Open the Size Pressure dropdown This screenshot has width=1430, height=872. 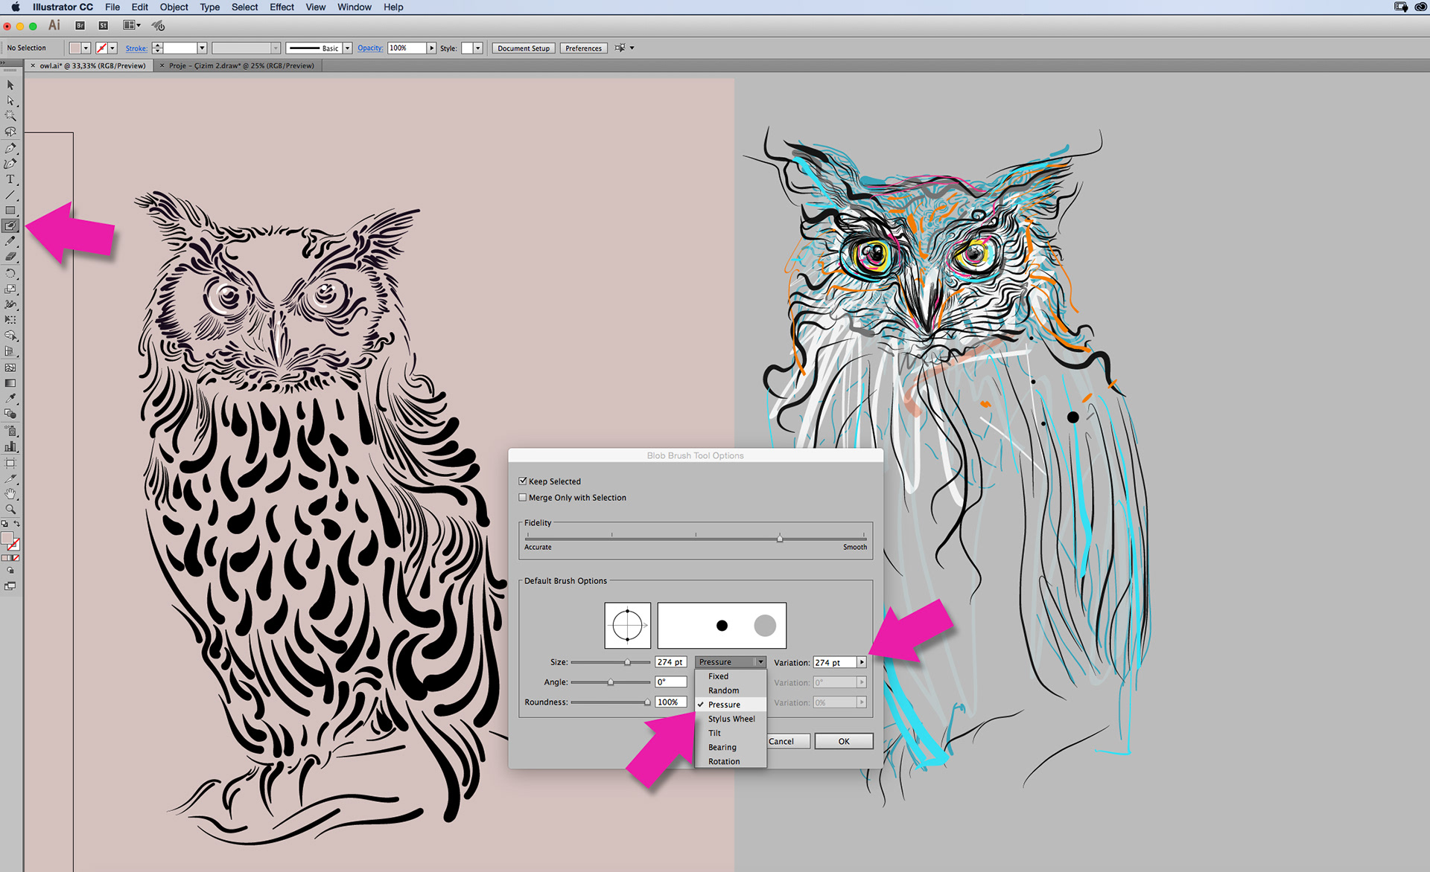(x=730, y=662)
